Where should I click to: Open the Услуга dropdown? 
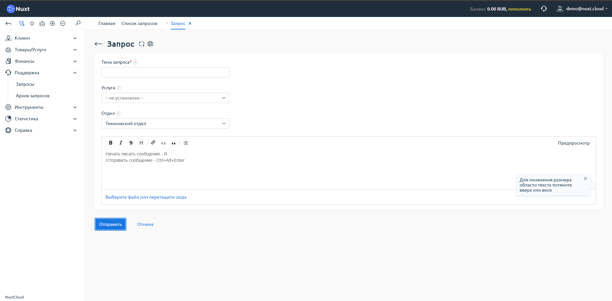tap(165, 98)
